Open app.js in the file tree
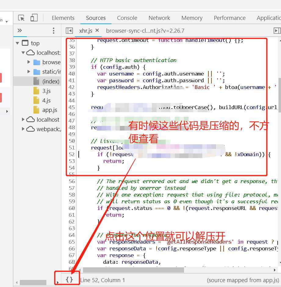Screen dimensions: 281x287 [49, 110]
